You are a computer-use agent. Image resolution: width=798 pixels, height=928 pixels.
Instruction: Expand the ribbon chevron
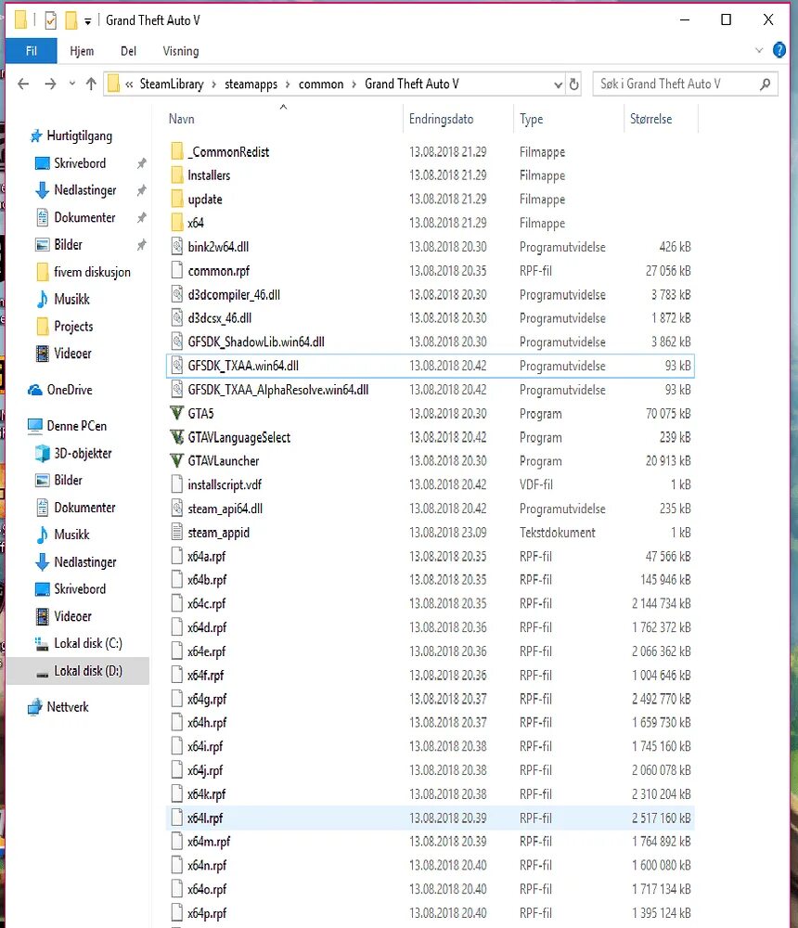(x=759, y=51)
